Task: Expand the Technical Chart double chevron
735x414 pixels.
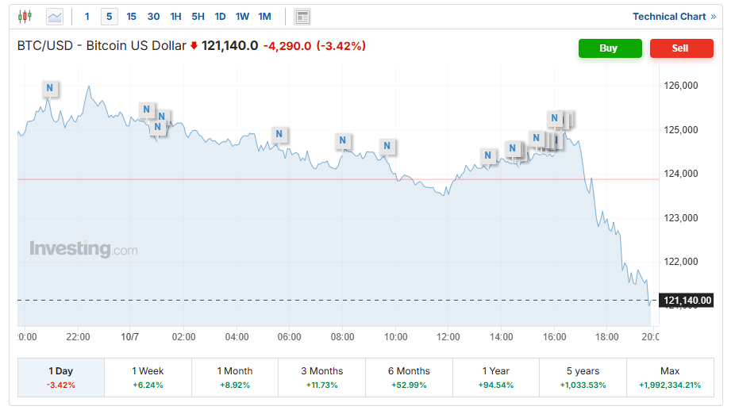Action: click(x=713, y=16)
